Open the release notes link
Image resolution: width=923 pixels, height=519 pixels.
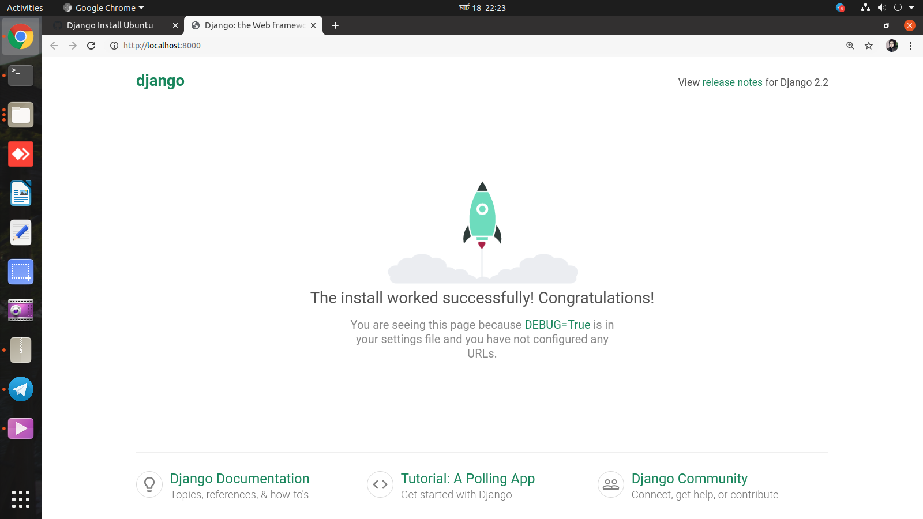coord(732,82)
